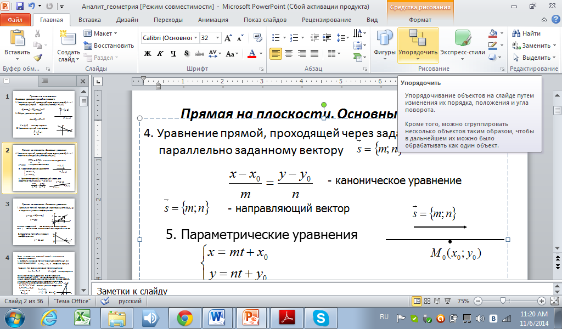
Task: Open the Shapes (Фигуры) gallery
Action: pos(385,44)
